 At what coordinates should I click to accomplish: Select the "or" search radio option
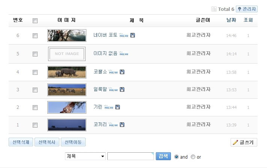[193, 157]
